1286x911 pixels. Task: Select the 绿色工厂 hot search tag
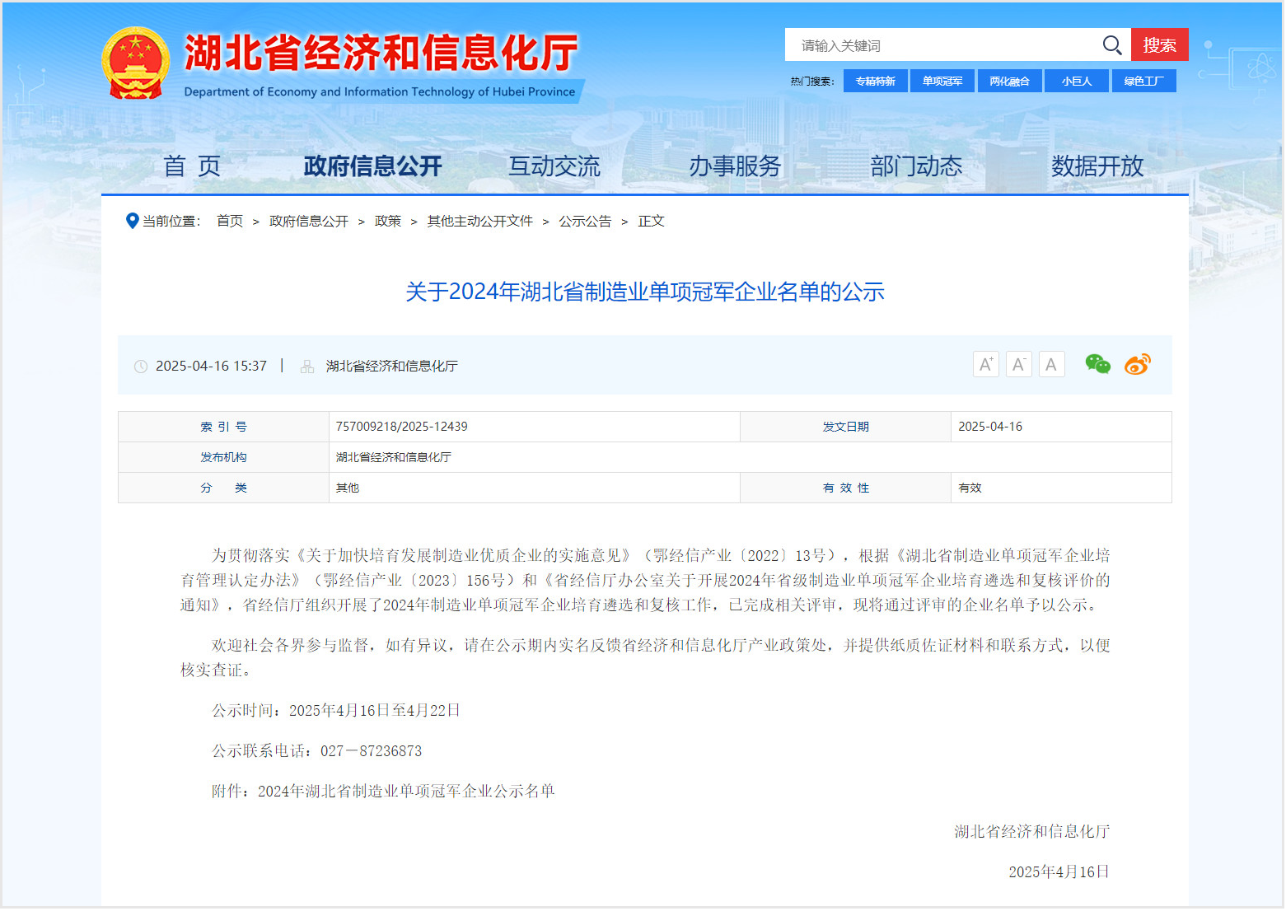click(x=1143, y=81)
